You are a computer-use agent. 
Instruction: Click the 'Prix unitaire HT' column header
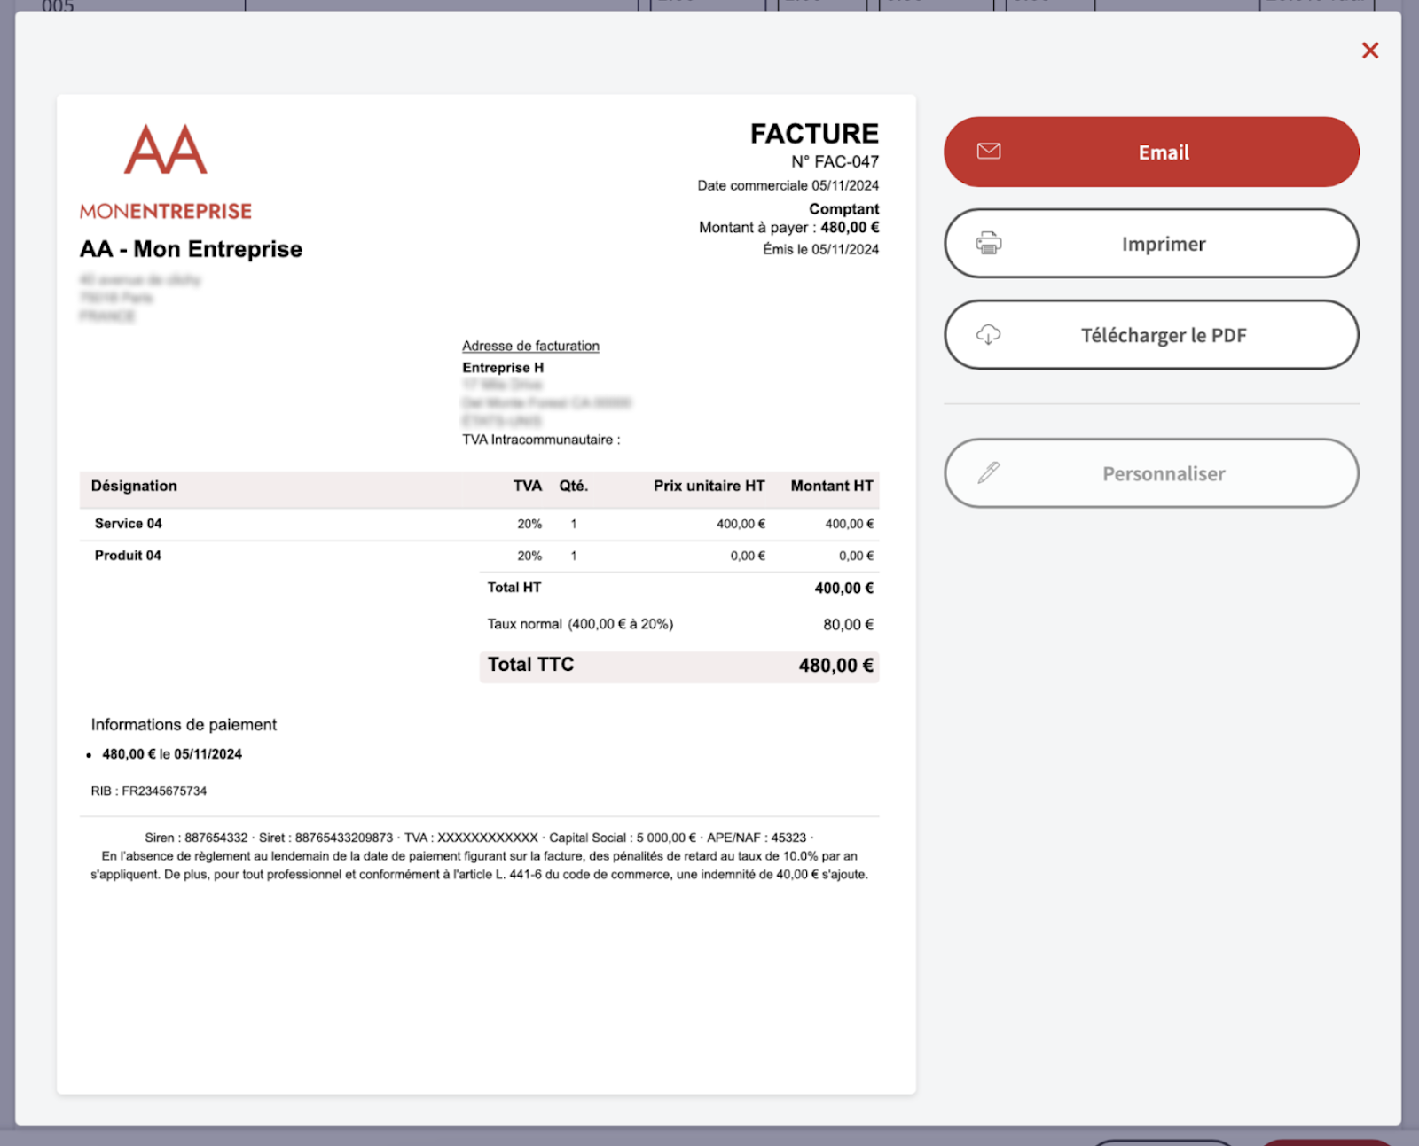pyautogui.click(x=709, y=486)
